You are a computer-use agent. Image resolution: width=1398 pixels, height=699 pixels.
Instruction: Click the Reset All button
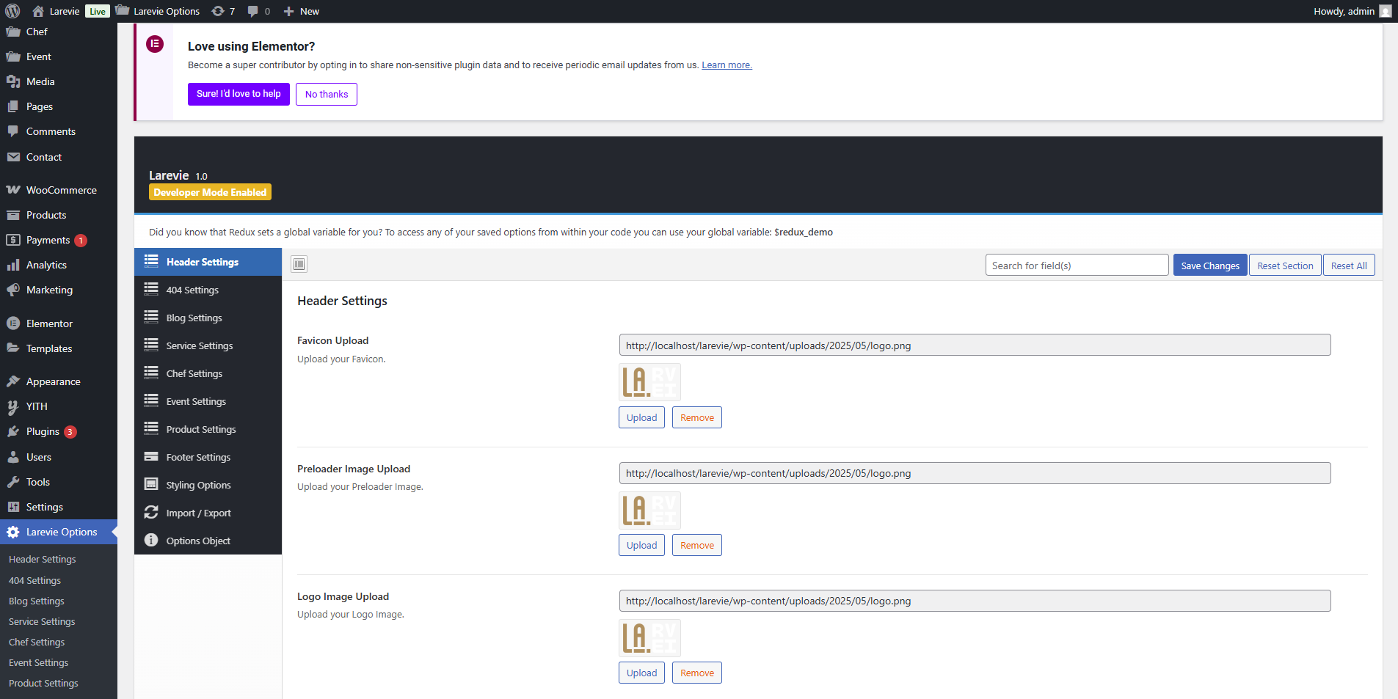pos(1349,266)
